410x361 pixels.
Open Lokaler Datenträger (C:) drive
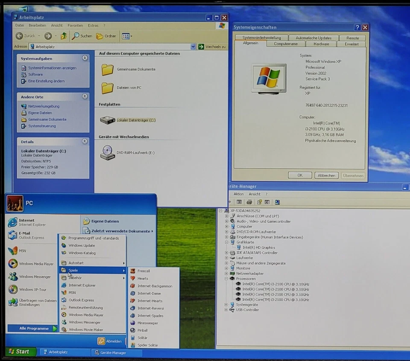click(x=136, y=120)
